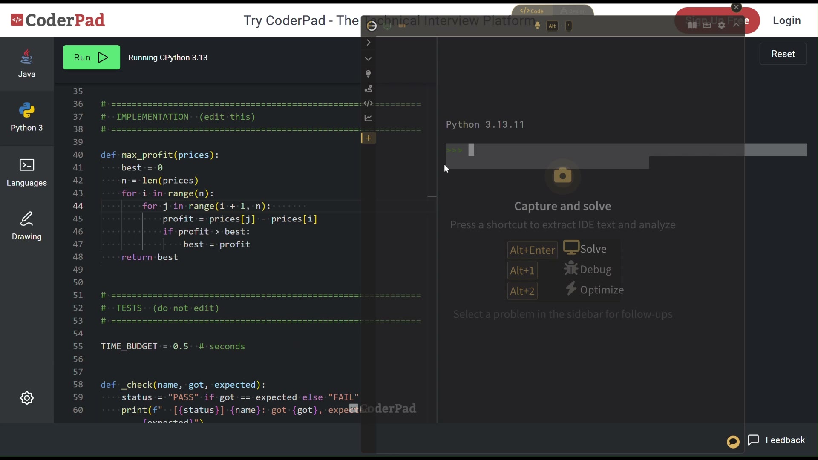
Task: Select the Python 3 language icon
Action: (x=26, y=111)
